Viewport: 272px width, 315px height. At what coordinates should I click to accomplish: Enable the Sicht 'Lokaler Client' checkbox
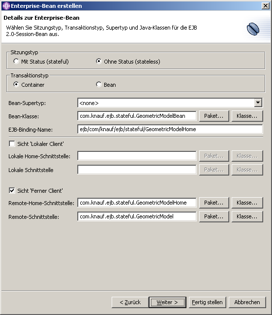12,143
